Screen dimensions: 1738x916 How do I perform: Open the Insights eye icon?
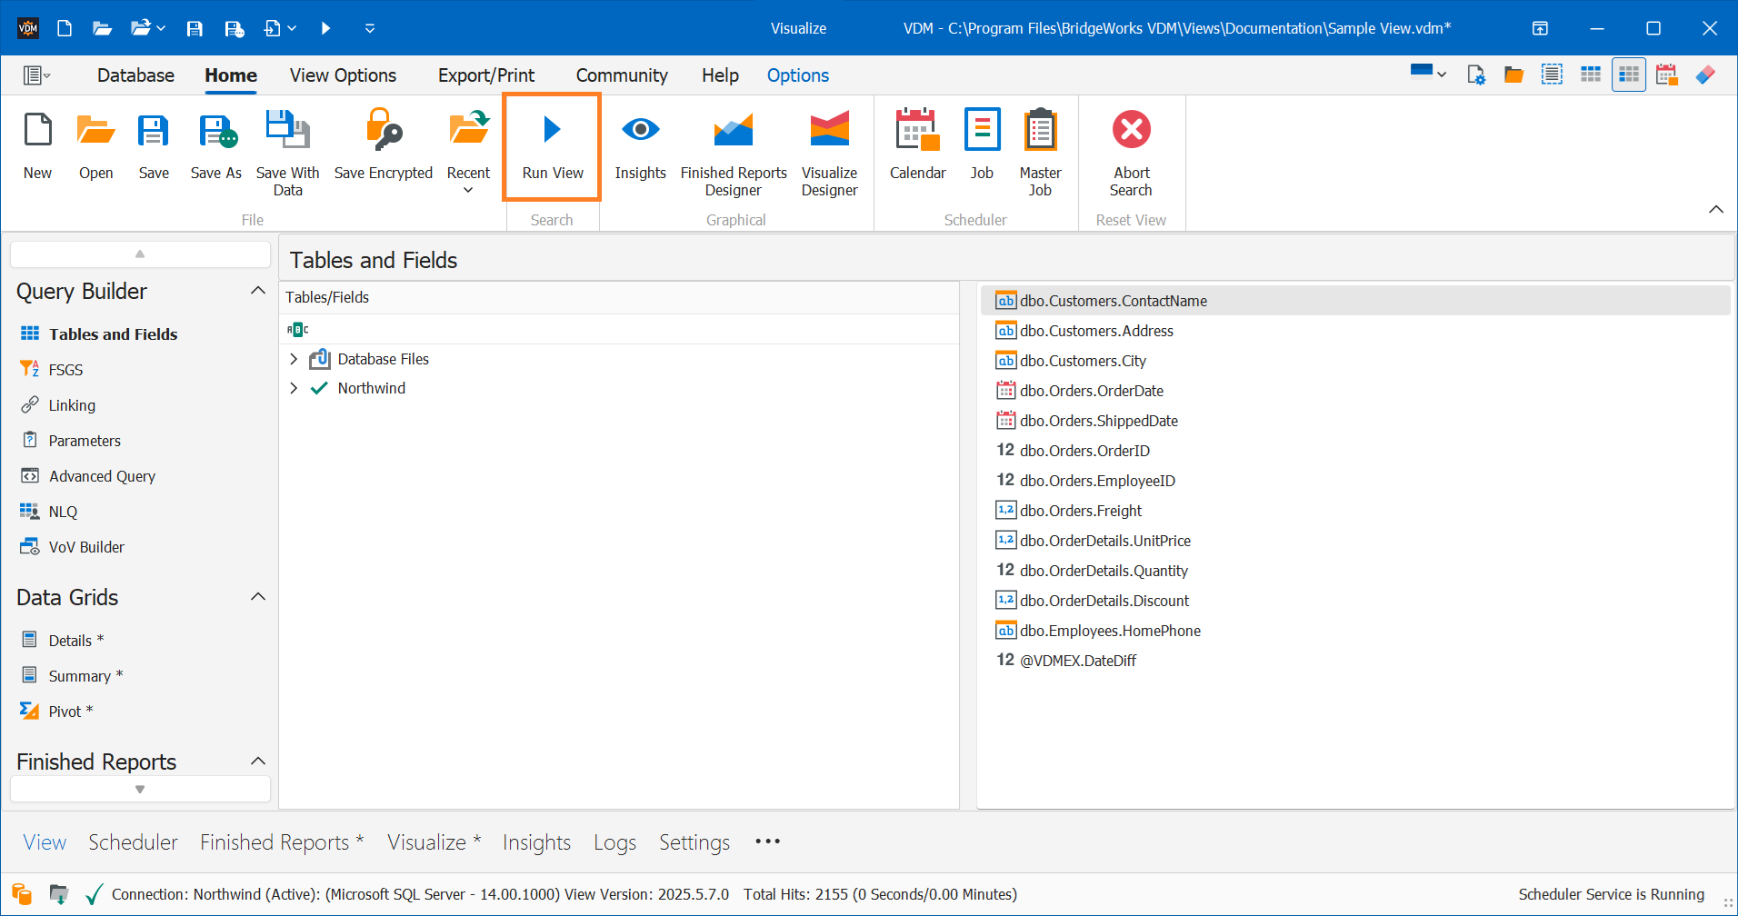(640, 131)
